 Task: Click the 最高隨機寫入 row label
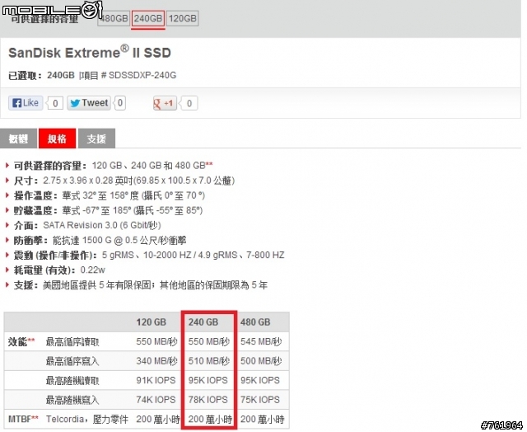pos(72,400)
